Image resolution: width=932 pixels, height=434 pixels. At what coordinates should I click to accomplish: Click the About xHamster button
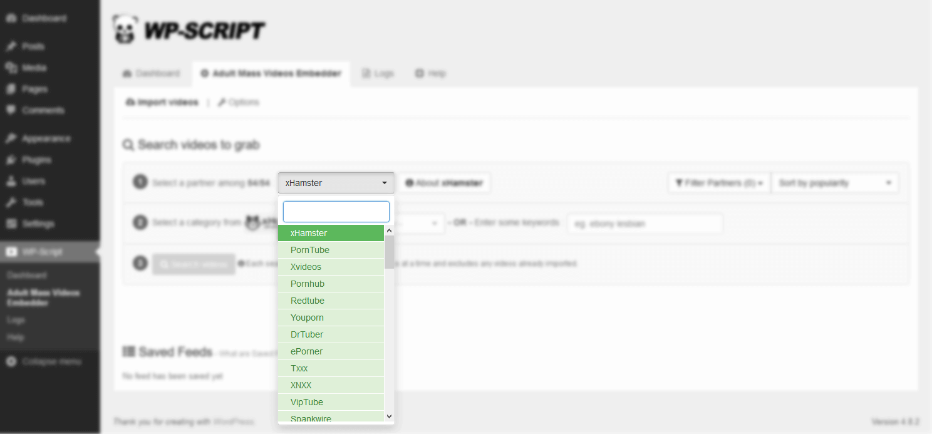444,183
